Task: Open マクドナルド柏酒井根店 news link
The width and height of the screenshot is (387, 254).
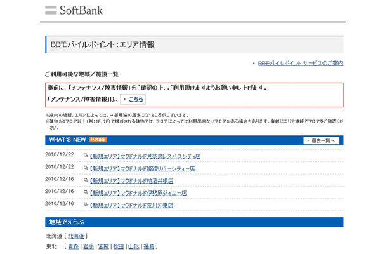Action: pyautogui.click(x=131, y=181)
